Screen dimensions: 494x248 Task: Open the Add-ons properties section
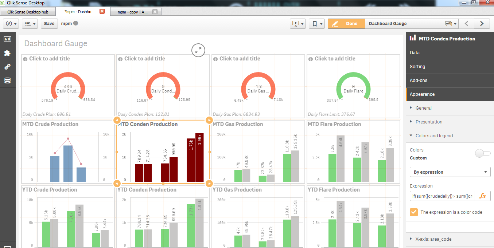pos(450,80)
